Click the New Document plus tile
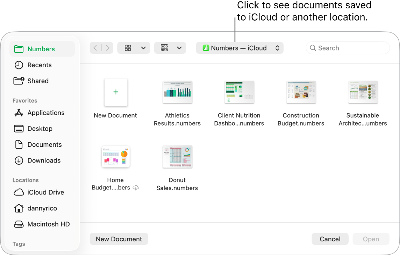The height and width of the screenshot is (256, 400). click(116, 92)
